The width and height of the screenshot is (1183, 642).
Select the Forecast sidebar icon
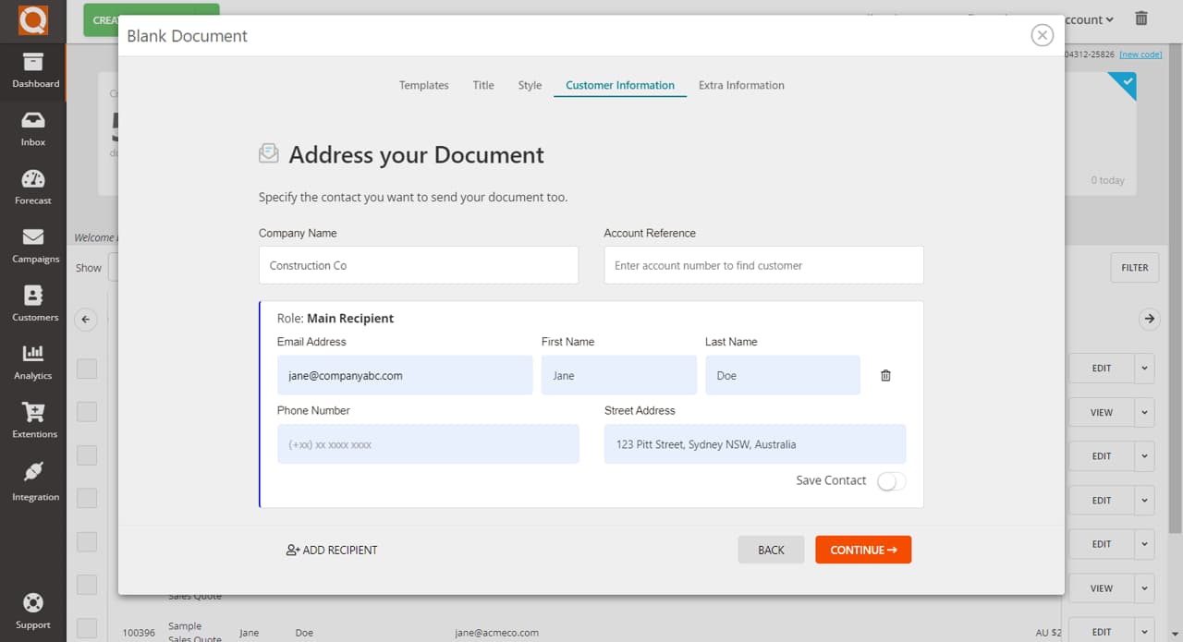(33, 187)
